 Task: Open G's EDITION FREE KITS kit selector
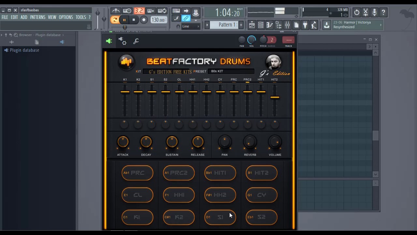[x=168, y=71]
